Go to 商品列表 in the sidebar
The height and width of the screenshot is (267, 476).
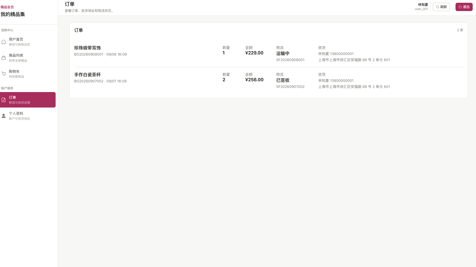[28, 58]
